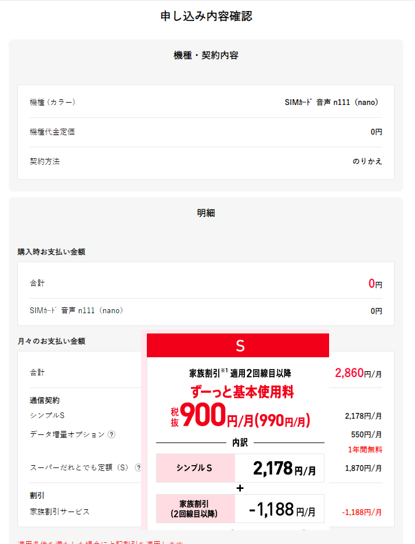Click the pink シンプルS breakdown box

[x=196, y=468]
